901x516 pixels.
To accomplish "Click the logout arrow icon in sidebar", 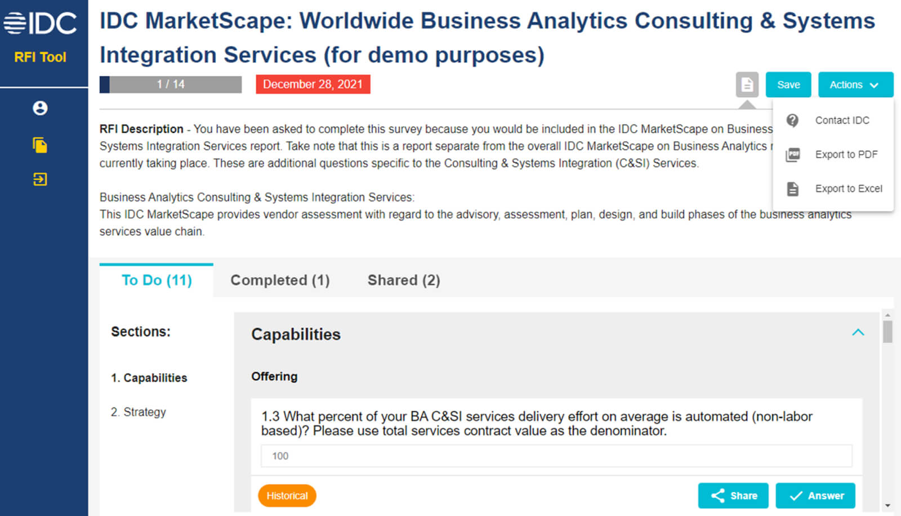I will (x=40, y=180).
